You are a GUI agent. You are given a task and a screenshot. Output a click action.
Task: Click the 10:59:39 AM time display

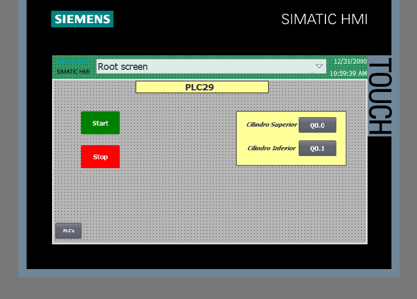pyautogui.click(x=348, y=74)
